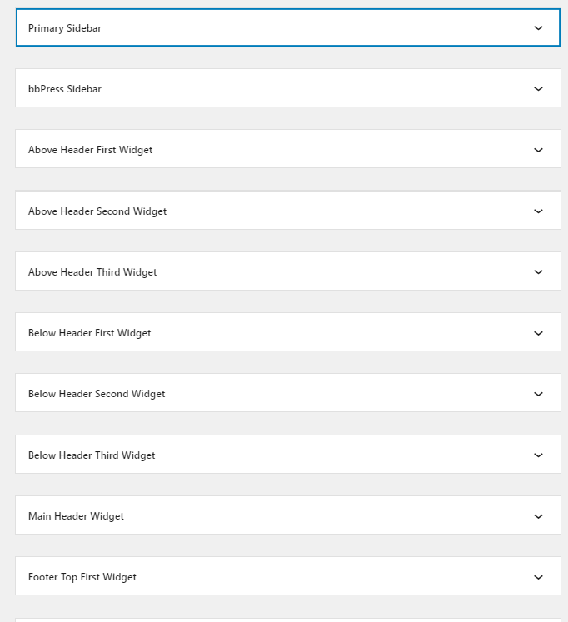The width and height of the screenshot is (568, 622).
Task: Open Below Header Second Widget arrow
Action: point(538,394)
